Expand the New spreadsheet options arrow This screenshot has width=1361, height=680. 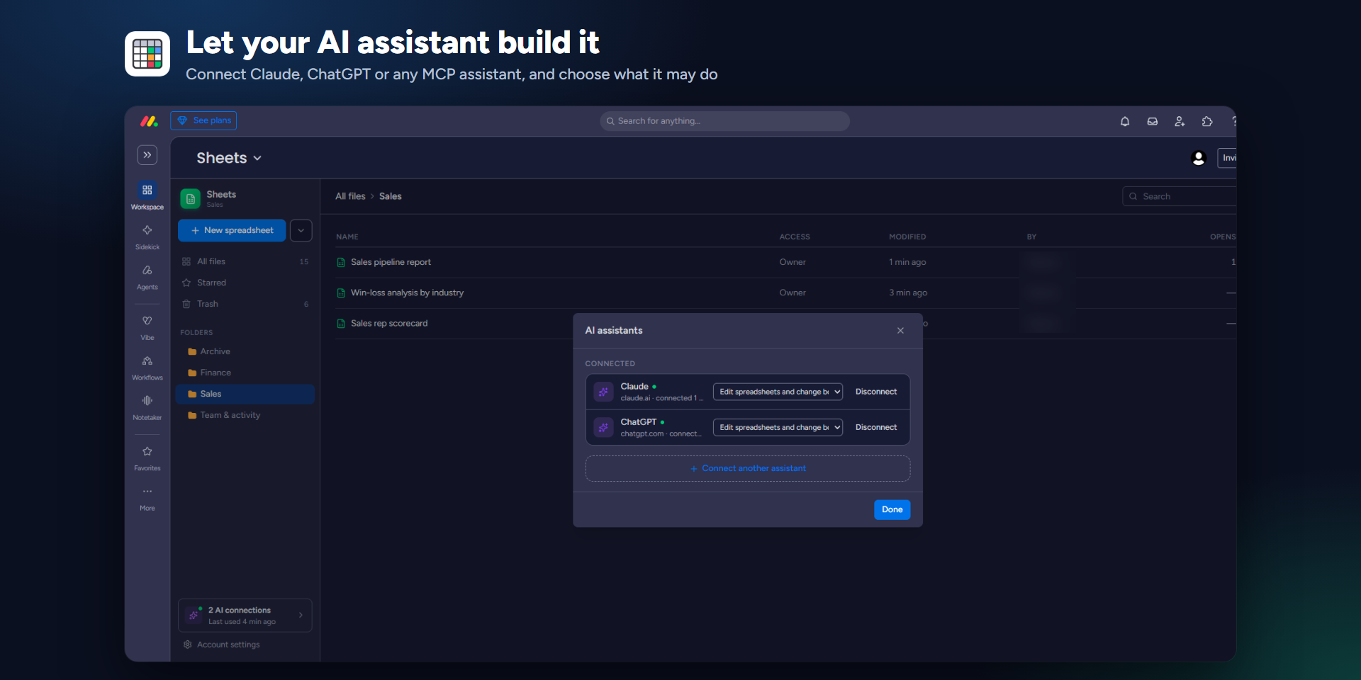301,230
